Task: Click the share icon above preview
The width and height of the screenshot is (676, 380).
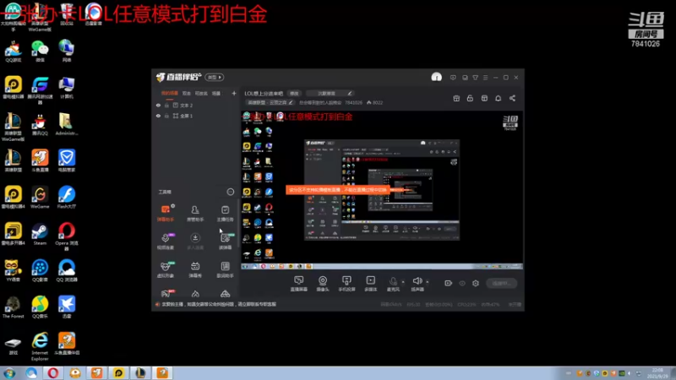Action: tap(512, 98)
